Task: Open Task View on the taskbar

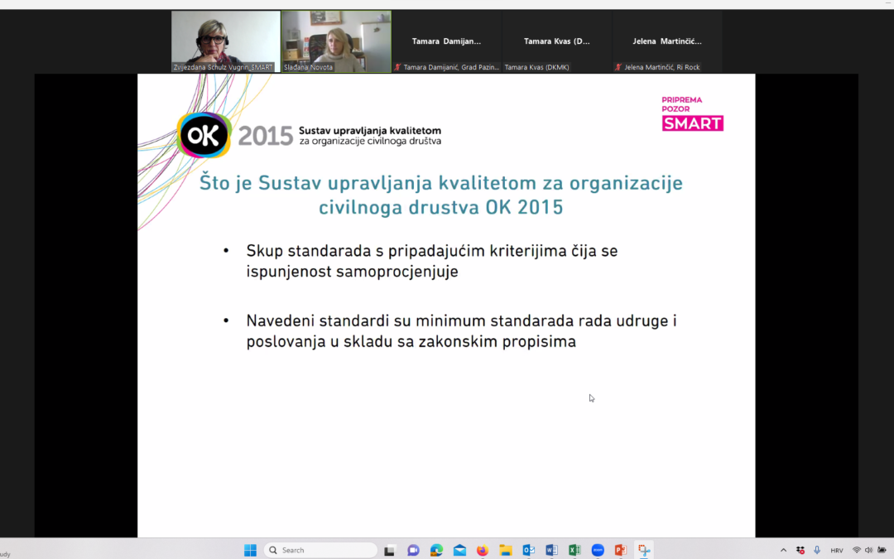Action: [x=390, y=550]
